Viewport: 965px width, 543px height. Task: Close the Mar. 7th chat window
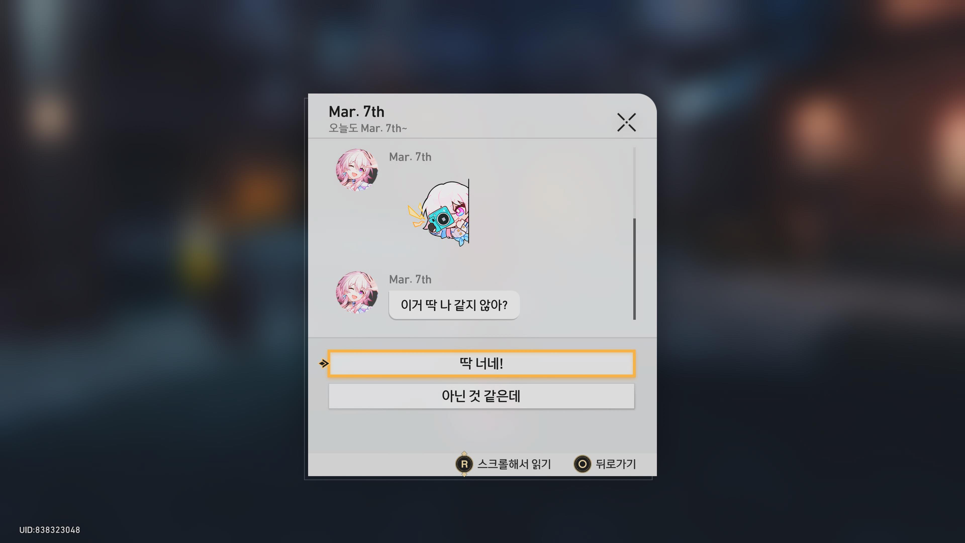coord(626,122)
